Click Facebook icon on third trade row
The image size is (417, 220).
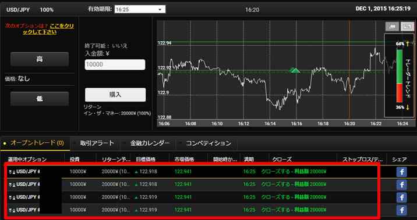[402, 197]
